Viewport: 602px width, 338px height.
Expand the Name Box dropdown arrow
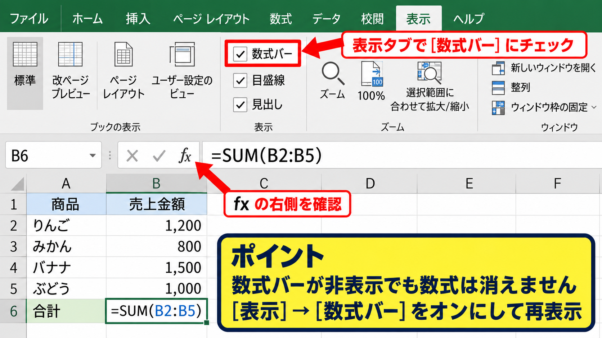click(93, 156)
